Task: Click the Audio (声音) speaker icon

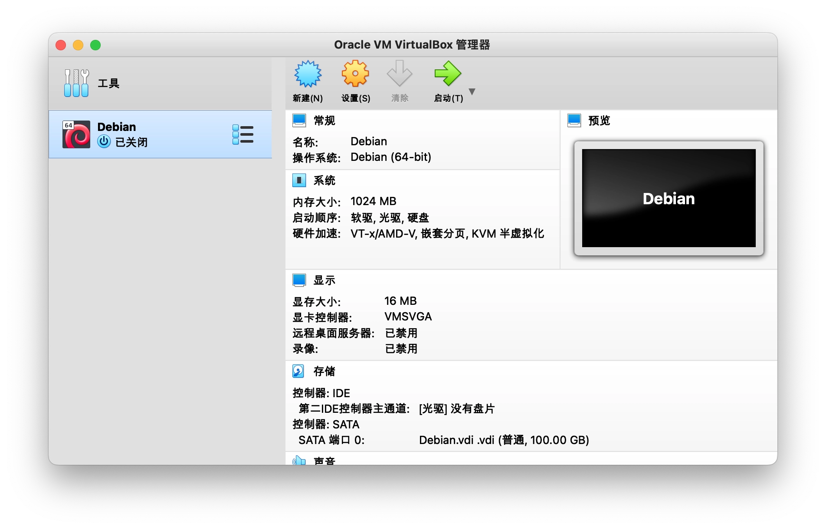Action: coord(299,460)
